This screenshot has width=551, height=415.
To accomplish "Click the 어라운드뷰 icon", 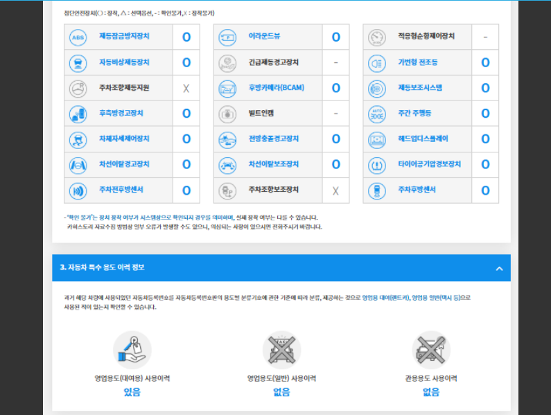I will (x=227, y=37).
